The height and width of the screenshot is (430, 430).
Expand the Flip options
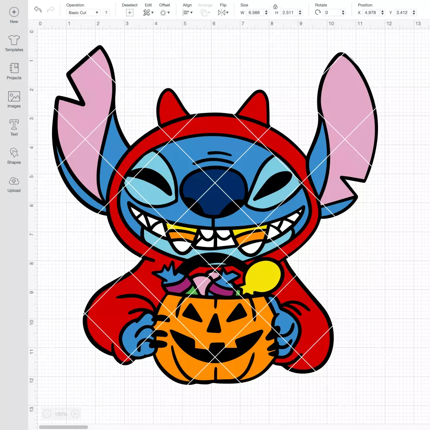pos(223,12)
